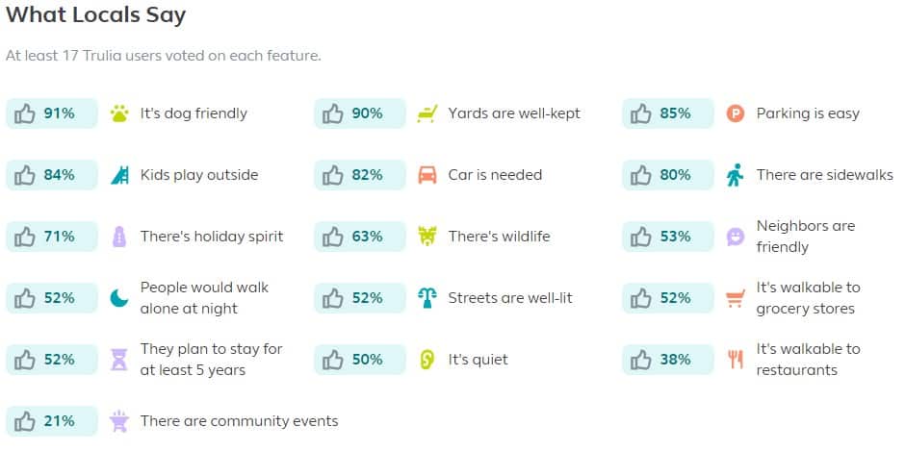Click the orange parking P icon
Screen dimensions: 905x451
[736, 113]
